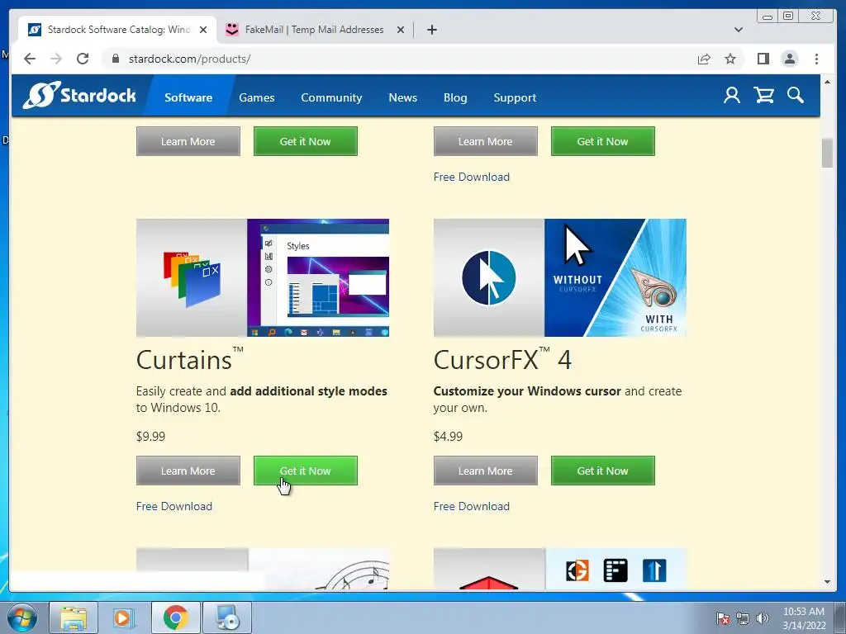Open the user account icon
846x634 pixels.
point(732,96)
